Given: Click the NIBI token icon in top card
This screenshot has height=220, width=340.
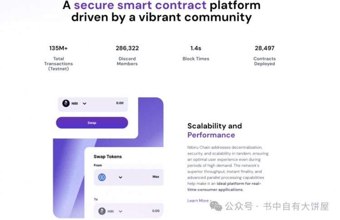Looking at the screenshot, I should 66,103.
